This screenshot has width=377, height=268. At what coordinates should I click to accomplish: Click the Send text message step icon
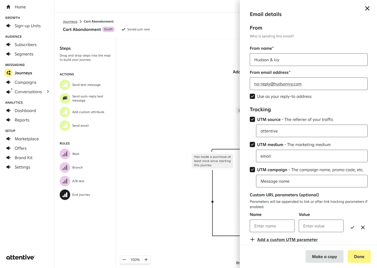point(65,85)
